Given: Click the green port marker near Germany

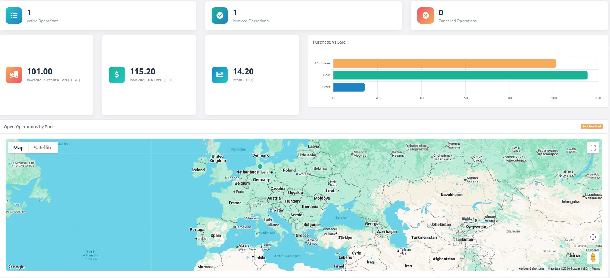Looking at the screenshot, I should (260, 167).
